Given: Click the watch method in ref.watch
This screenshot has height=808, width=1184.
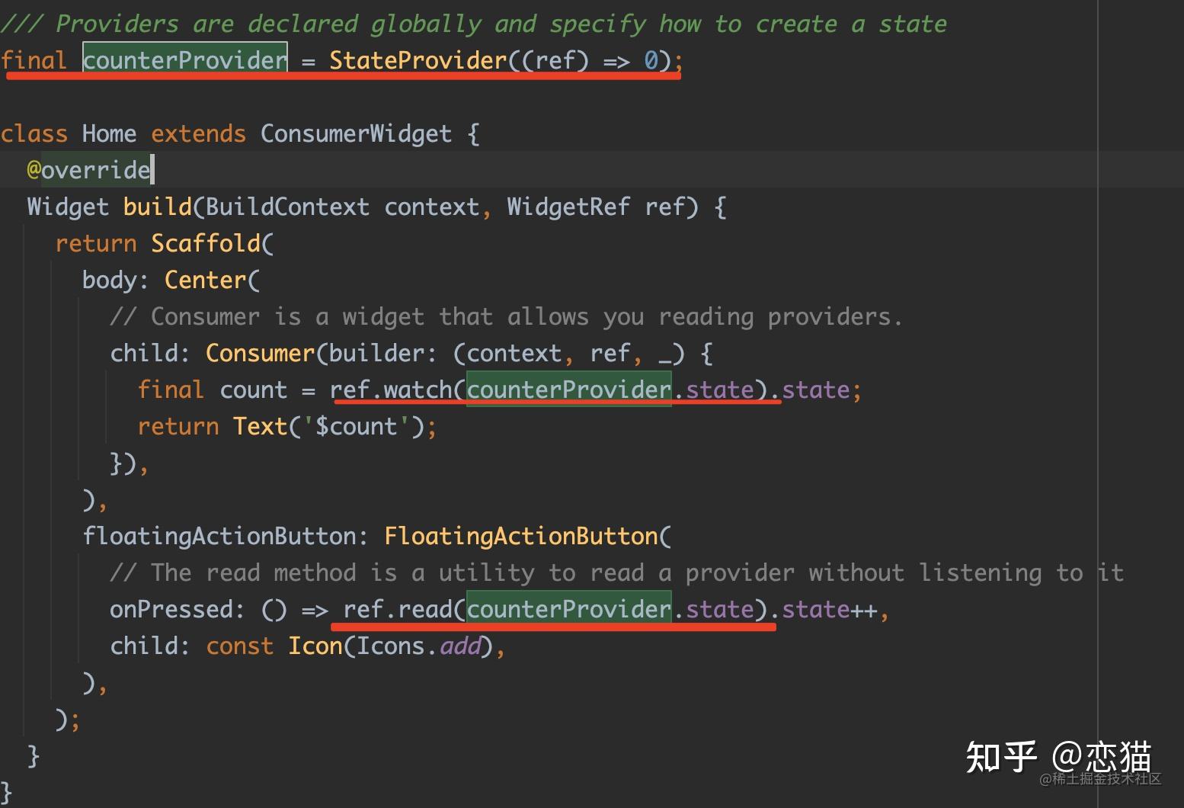Looking at the screenshot, I should (418, 390).
